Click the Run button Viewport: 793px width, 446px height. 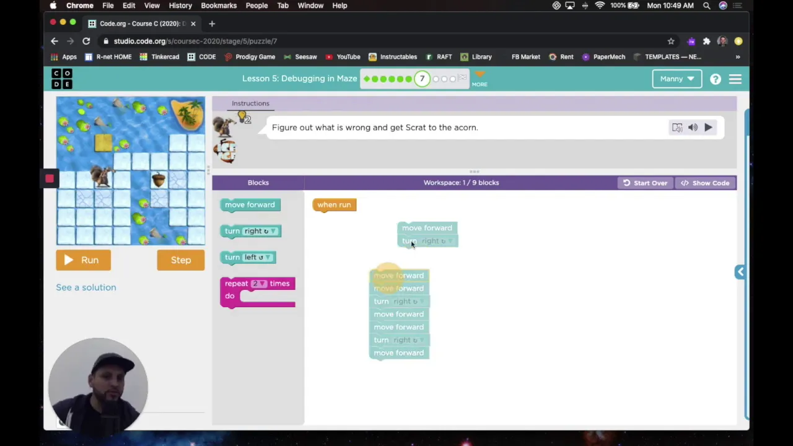pos(83,260)
